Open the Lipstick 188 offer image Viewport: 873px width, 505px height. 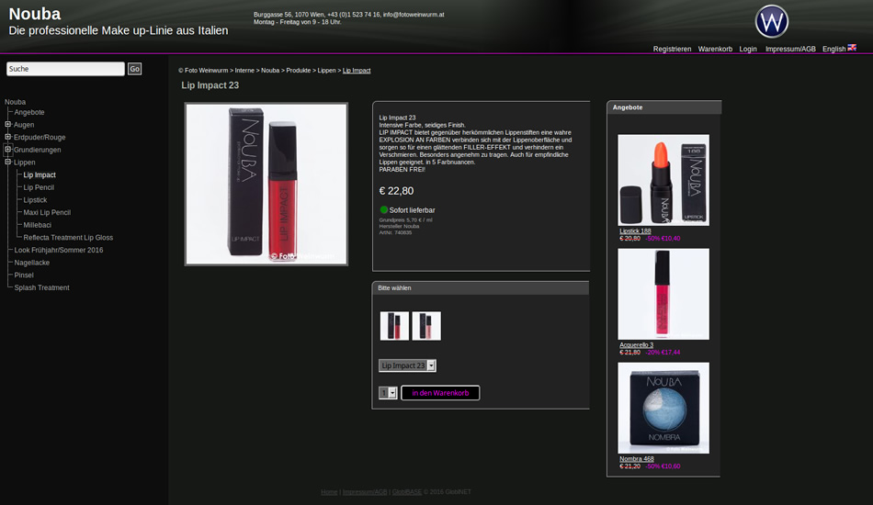click(x=663, y=180)
